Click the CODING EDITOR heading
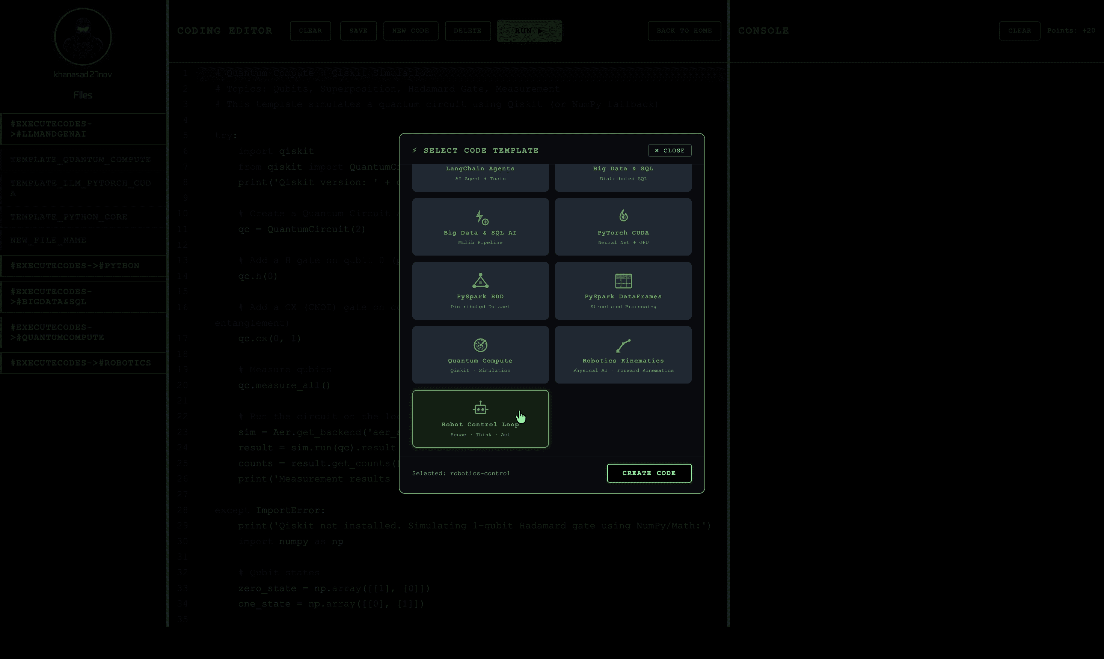 225,31
